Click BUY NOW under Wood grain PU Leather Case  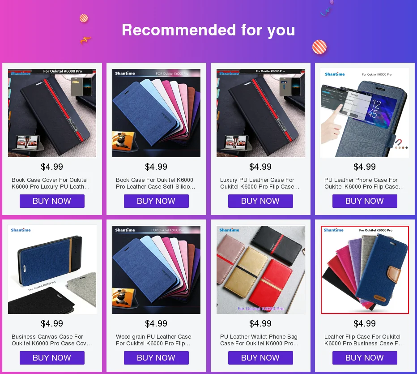tap(157, 358)
